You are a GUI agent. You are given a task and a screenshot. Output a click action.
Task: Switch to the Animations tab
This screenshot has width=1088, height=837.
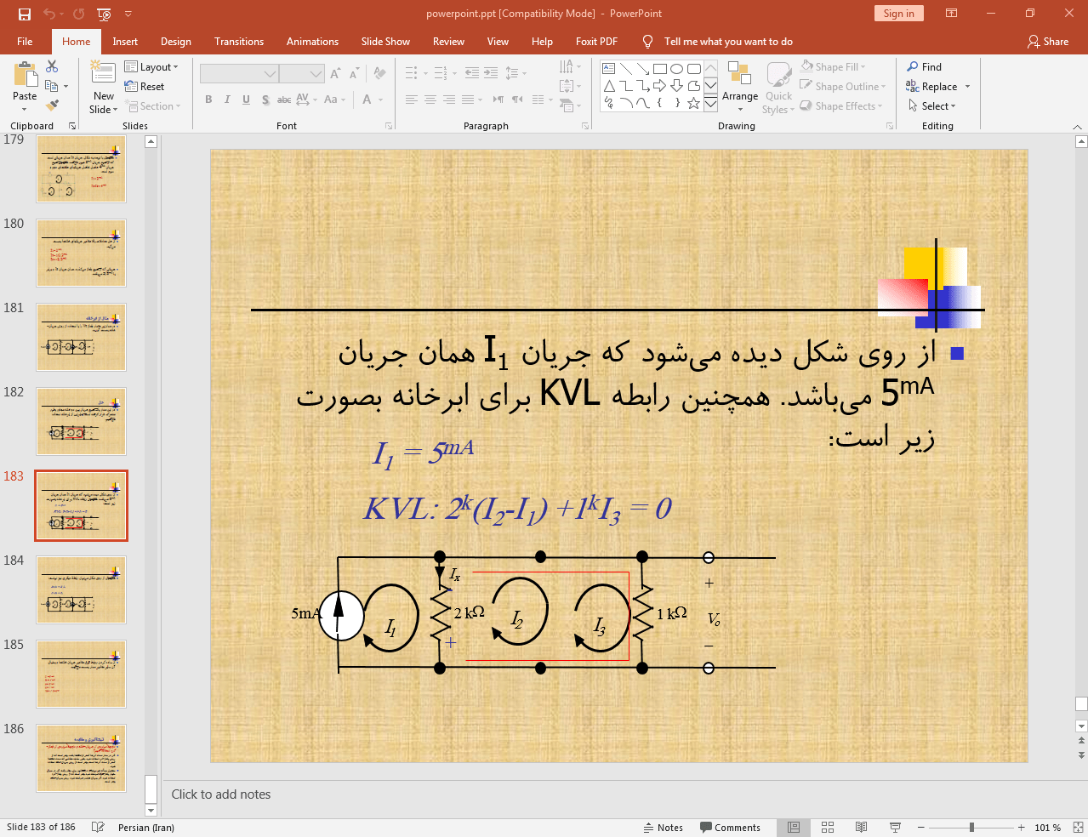pos(312,42)
